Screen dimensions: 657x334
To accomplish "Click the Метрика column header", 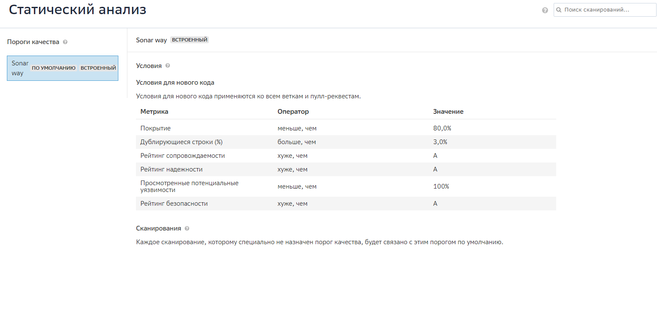I will [x=154, y=112].
